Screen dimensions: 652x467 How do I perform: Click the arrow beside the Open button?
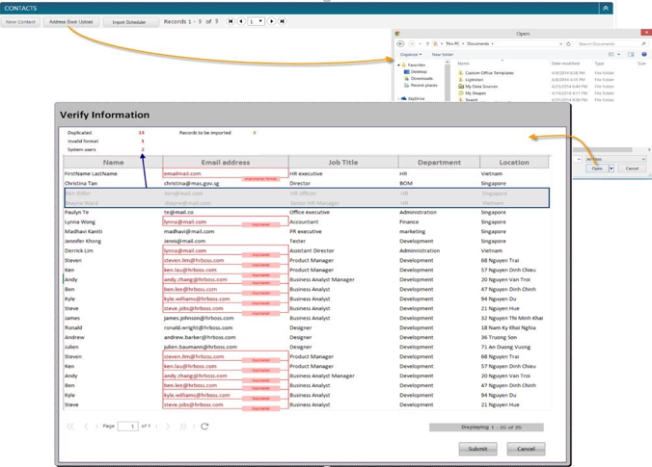(611, 169)
